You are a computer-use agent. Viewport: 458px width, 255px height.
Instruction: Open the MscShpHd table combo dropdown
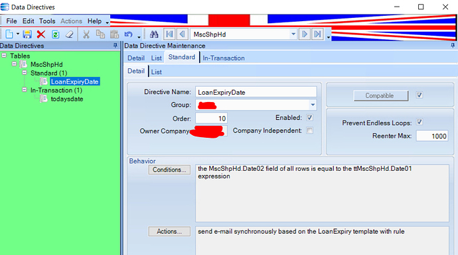[293, 34]
